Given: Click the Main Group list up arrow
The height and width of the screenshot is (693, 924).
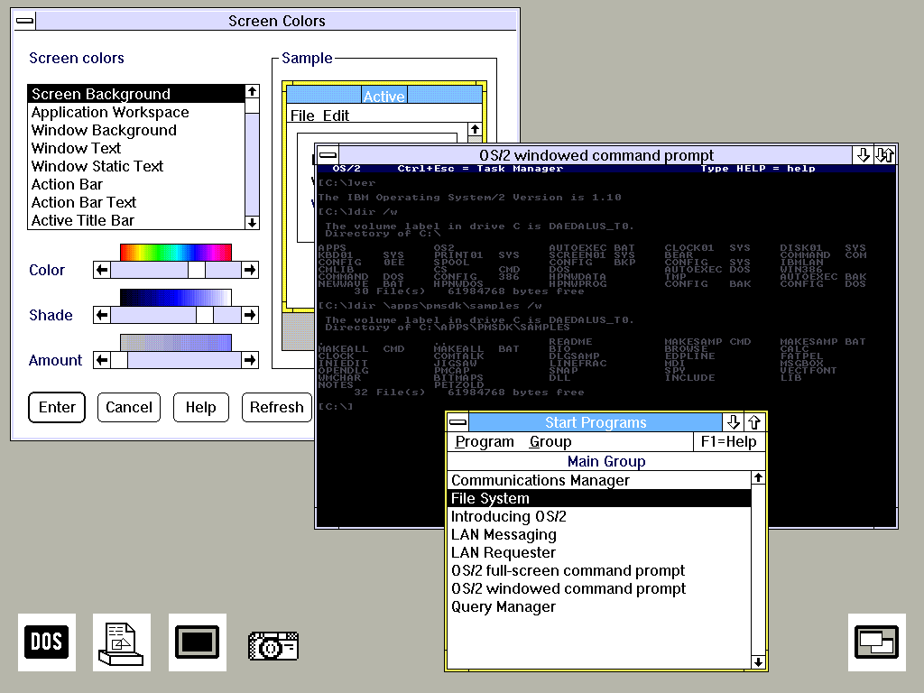Looking at the screenshot, I should 758,478.
